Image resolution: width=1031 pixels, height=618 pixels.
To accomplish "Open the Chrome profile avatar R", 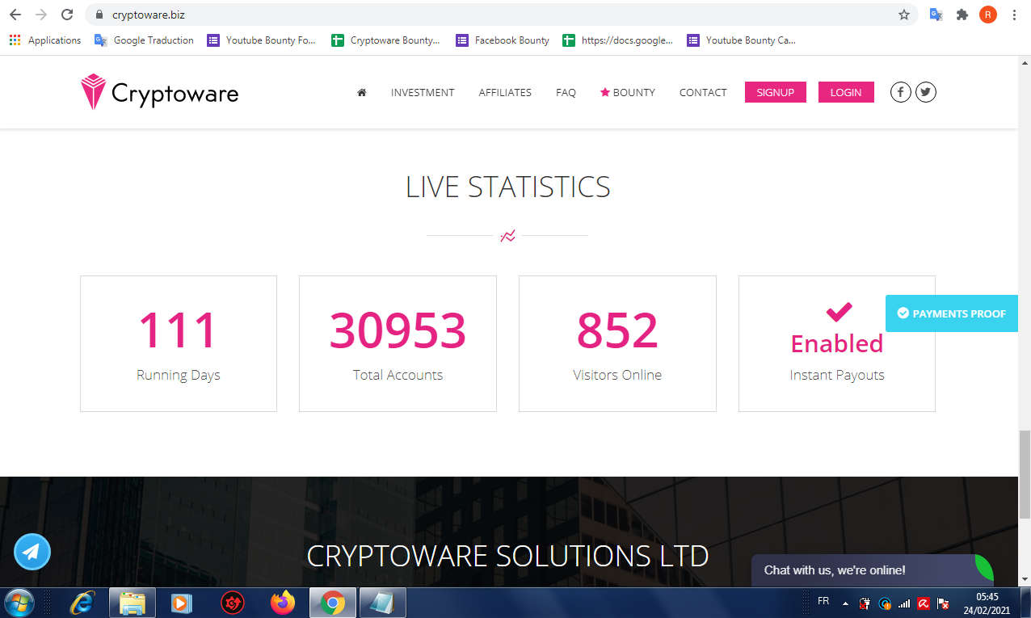I will [988, 15].
